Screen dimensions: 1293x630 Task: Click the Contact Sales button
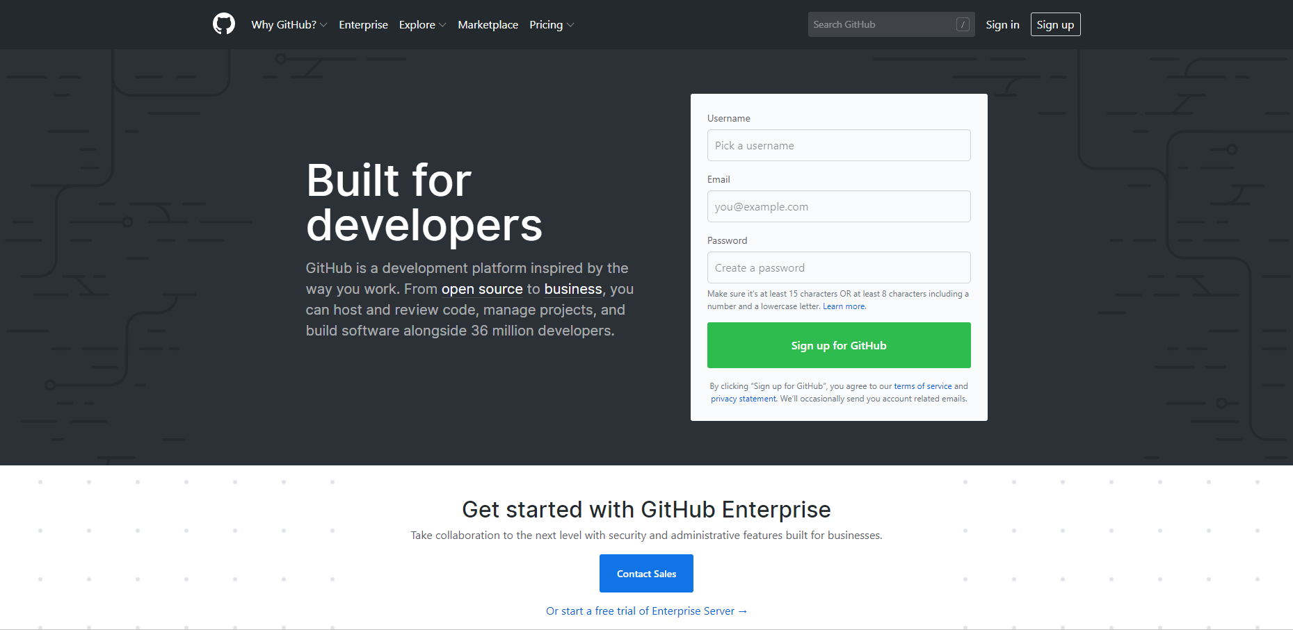(646, 573)
